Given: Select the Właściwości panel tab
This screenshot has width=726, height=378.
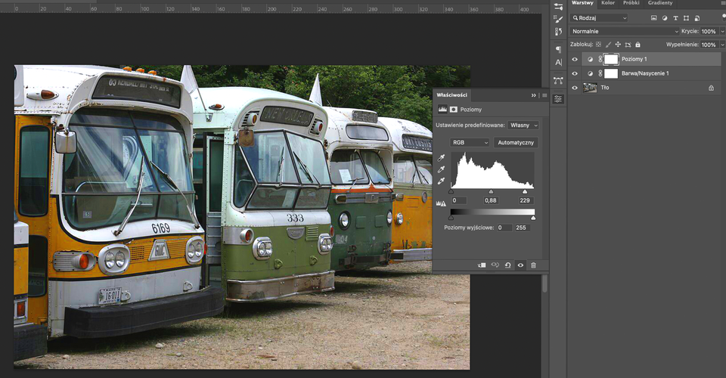Looking at the screenshot, I should pos(452,94).
